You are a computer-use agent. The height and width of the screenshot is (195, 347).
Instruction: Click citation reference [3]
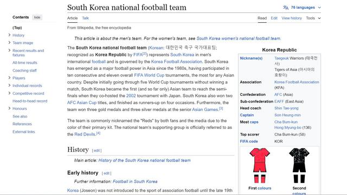[x=221, y=108]
